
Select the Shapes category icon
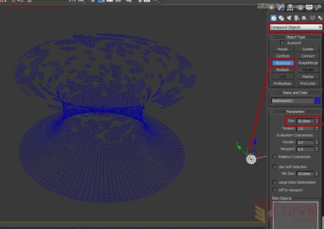pyautogui.click(x=281, y=18)
